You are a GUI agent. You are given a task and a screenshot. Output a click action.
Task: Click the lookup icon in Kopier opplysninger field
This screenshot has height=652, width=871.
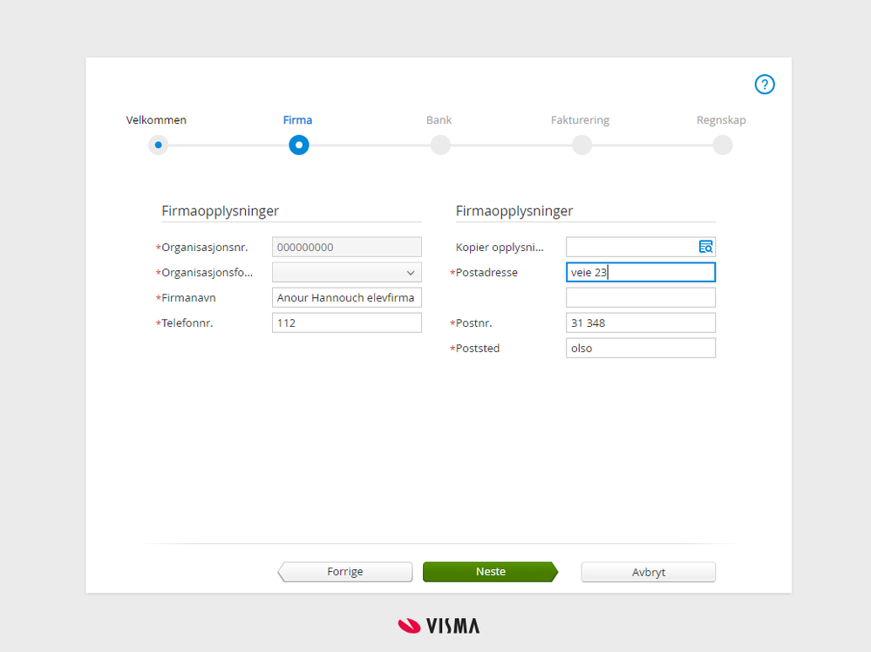click(x=705, y=247)
